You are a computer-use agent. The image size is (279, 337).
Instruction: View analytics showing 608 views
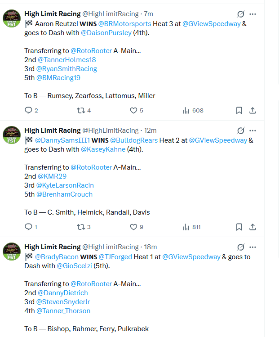193,111
